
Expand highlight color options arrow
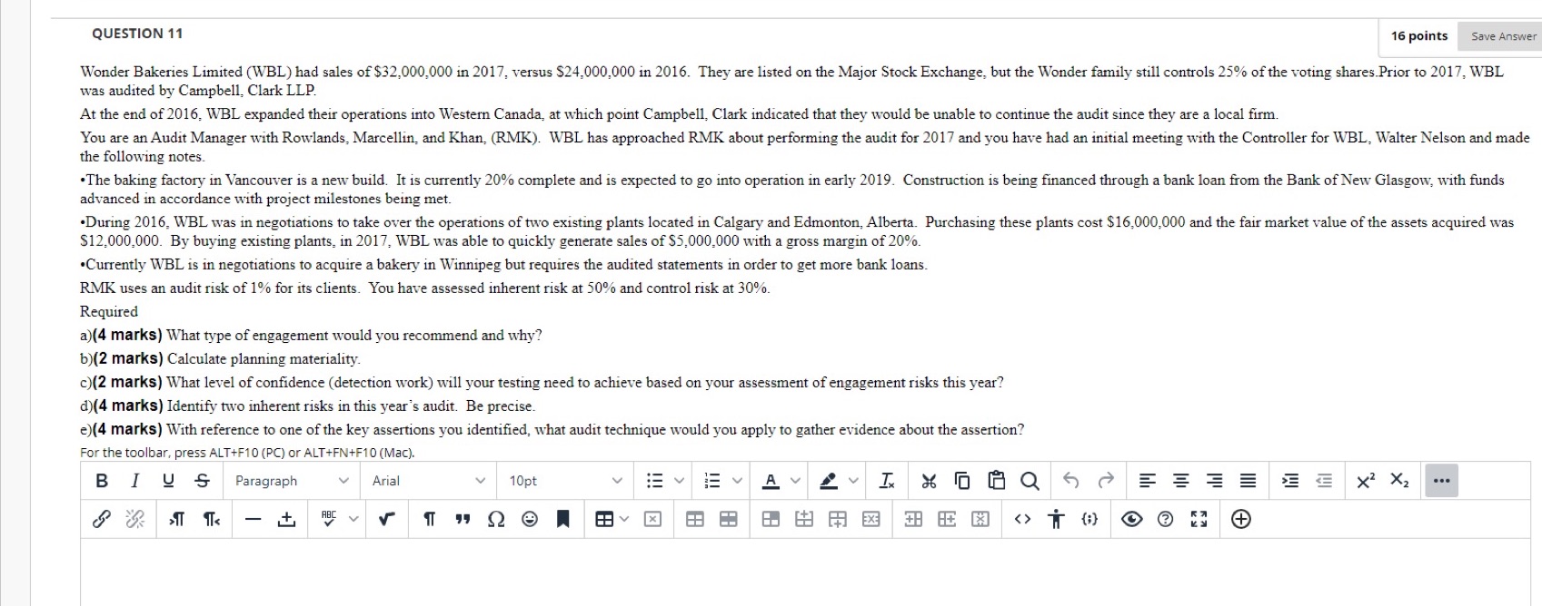point(853,481)
